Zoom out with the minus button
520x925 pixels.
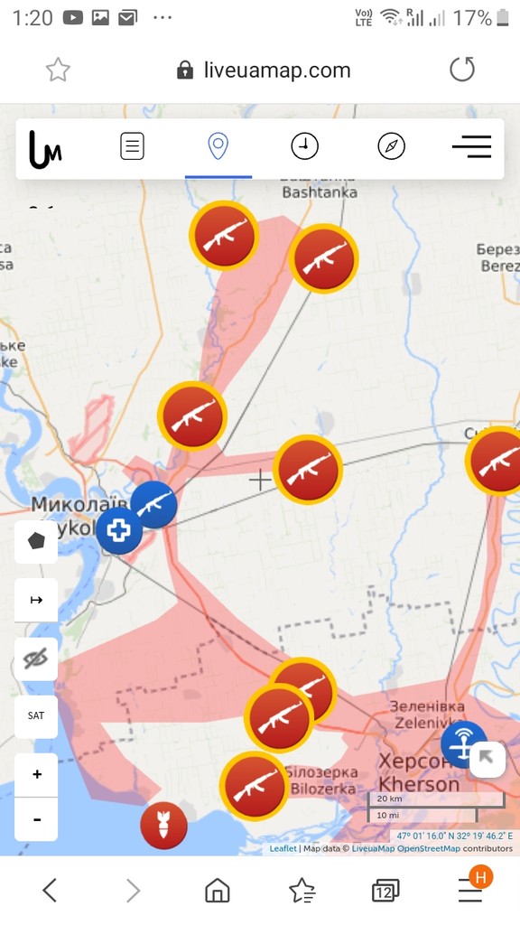36,819
